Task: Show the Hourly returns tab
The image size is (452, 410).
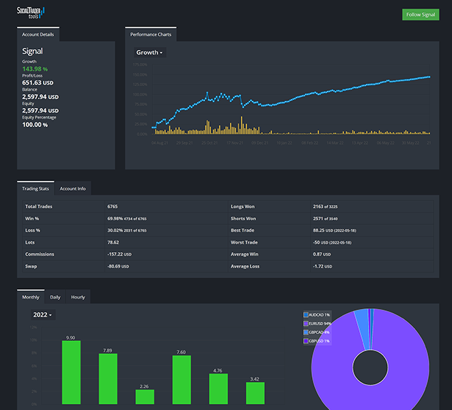Action: [x=78, y=297]
